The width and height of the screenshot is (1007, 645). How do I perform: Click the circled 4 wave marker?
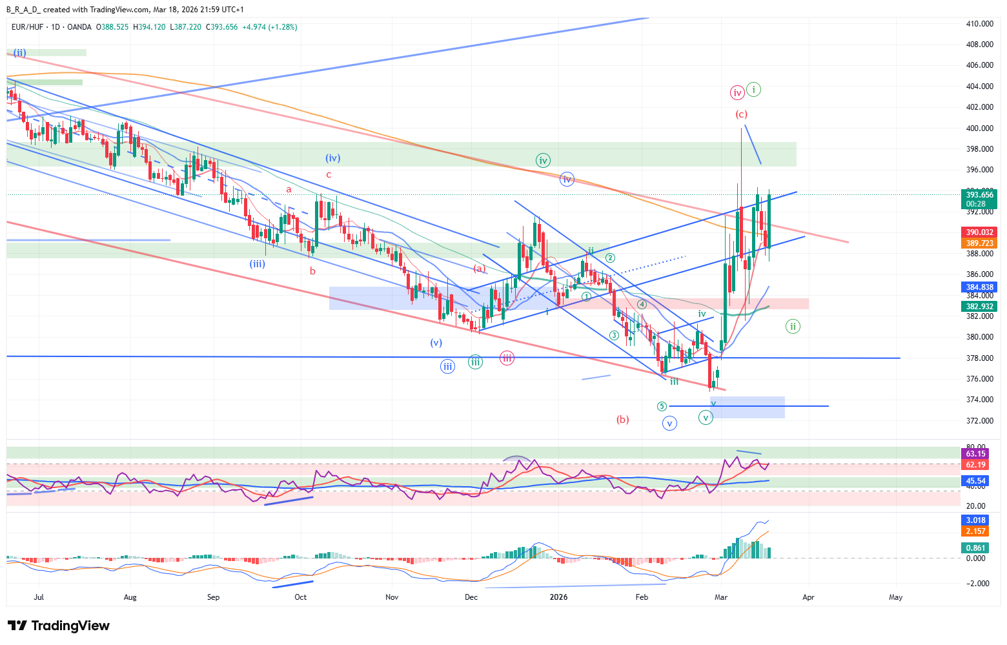(642, 305)
